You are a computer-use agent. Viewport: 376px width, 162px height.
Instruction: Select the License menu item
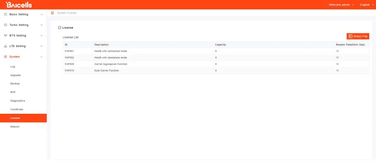pyautogui.click(x=23, y=118)
